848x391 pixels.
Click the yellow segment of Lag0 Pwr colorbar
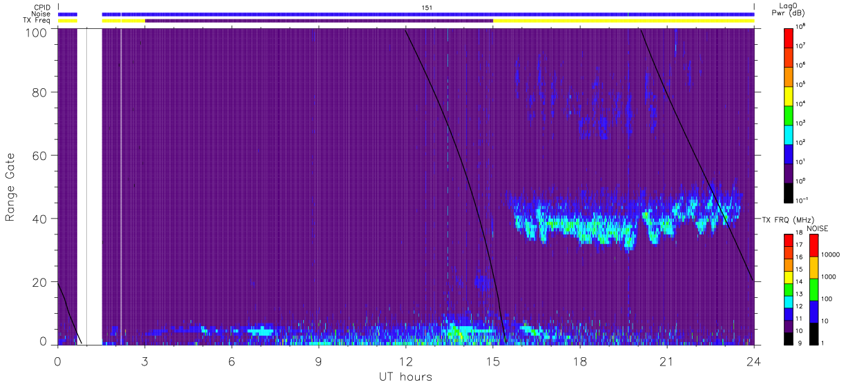point(790,95)
